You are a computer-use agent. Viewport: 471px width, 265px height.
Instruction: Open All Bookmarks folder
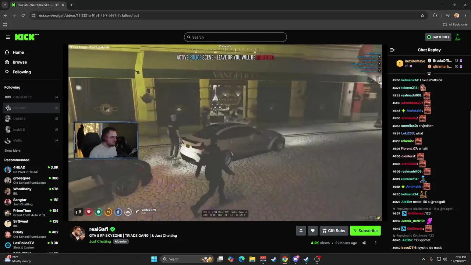click(455, 25)
